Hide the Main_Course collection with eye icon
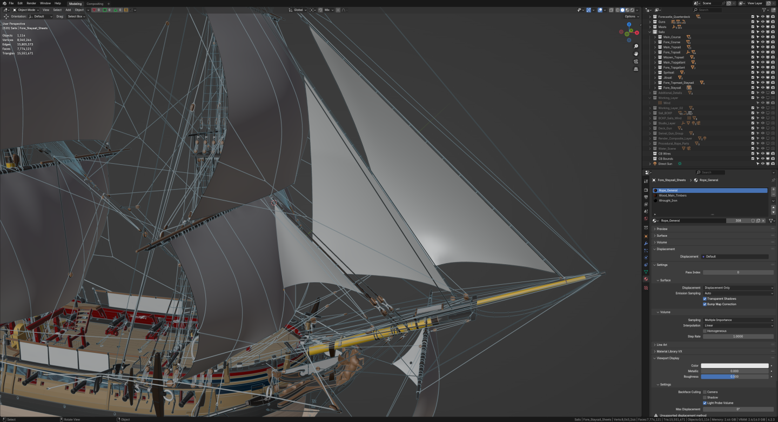Image resolution: width=778 pixels, height=422 pixels. coord(762,37)
